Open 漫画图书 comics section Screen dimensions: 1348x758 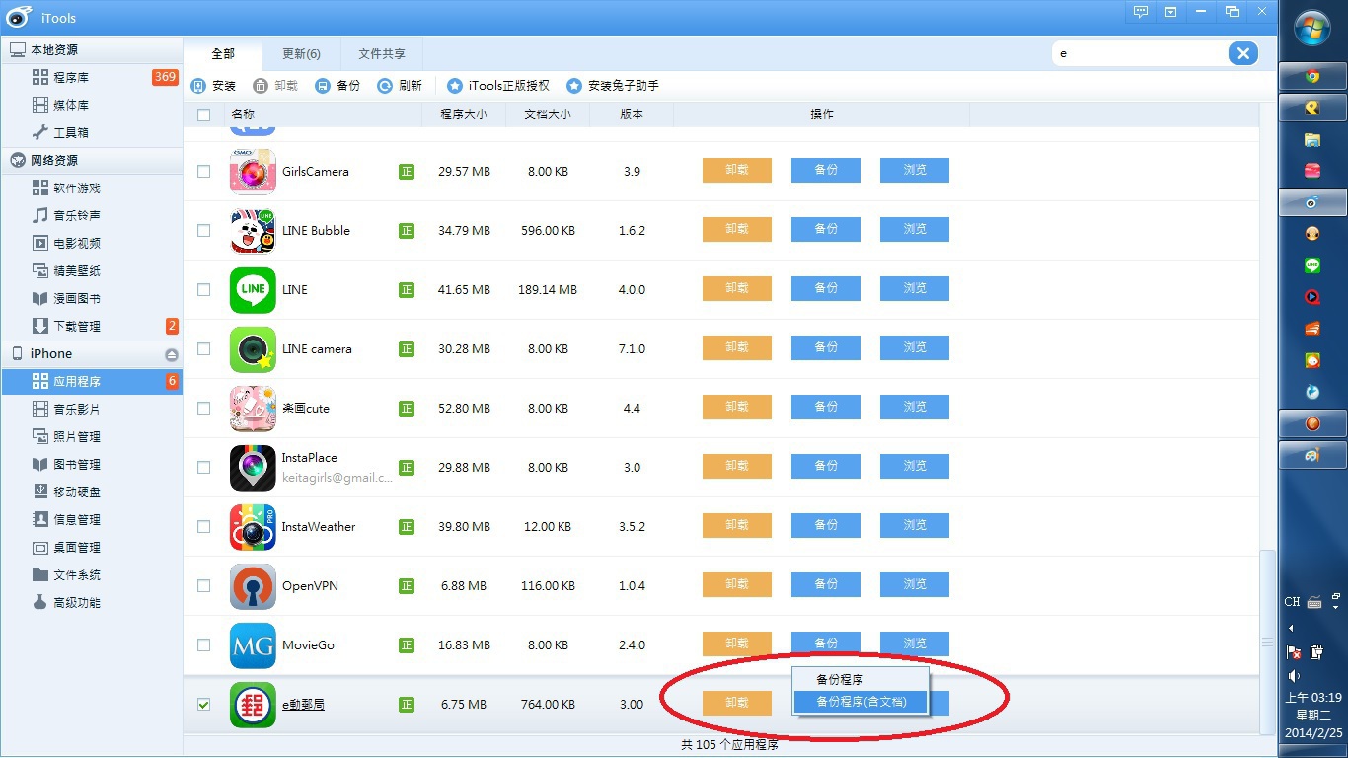[x=91, y=298]
